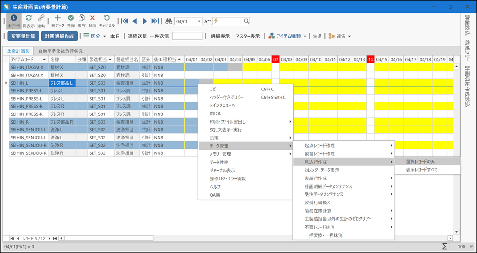
Task: Click the 連動 link icon
Action: coord(41,18)
